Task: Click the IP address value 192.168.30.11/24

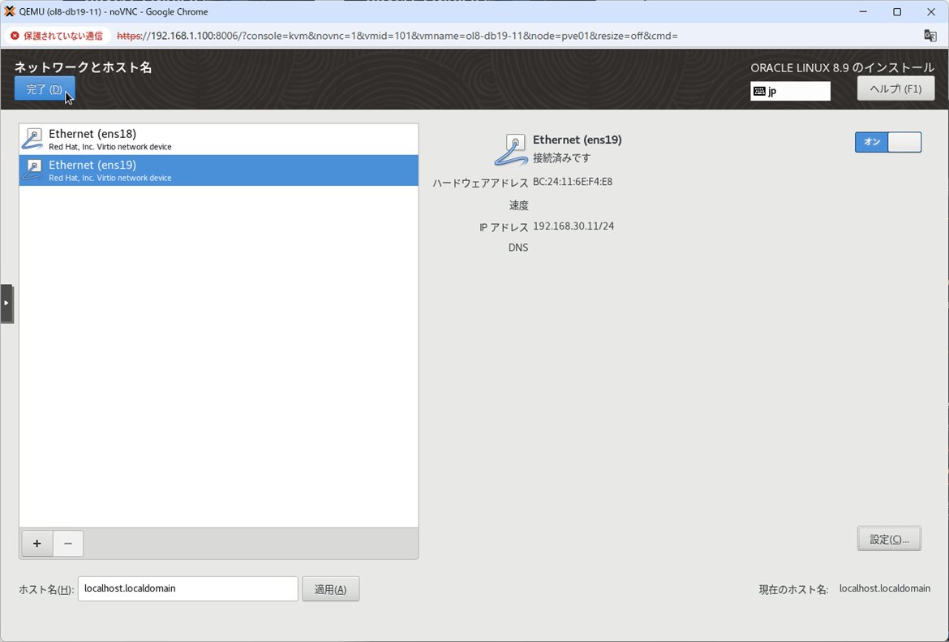Action: (x=573, y=226)
